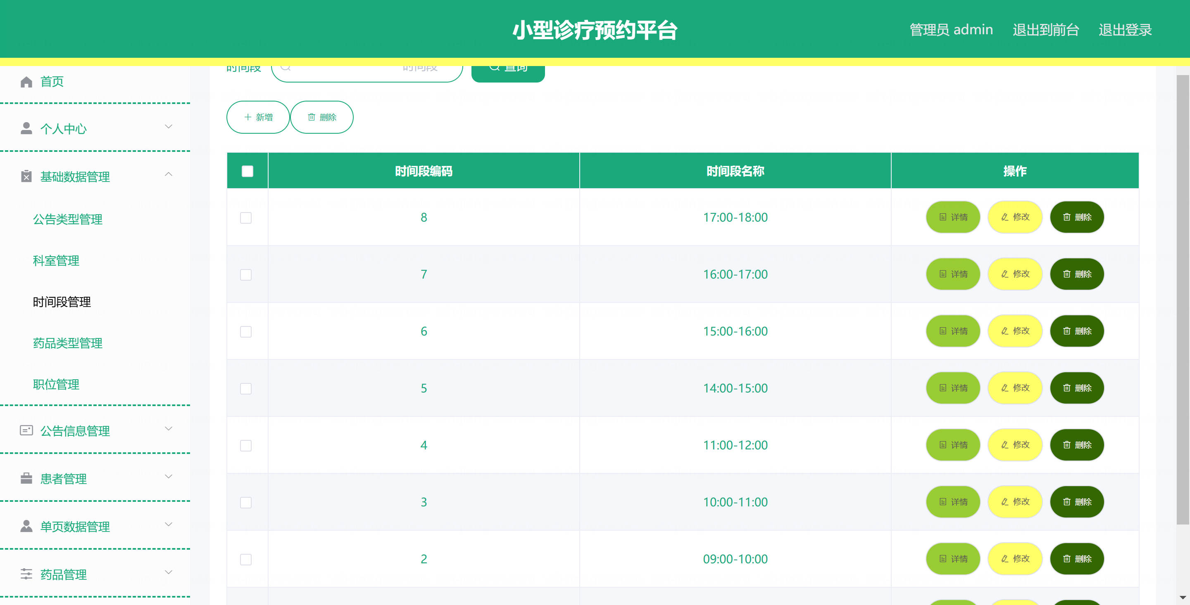Screen dimensions: 1190x605
Task: Click the vertical scrollbar thumb
Action: 1183,300
